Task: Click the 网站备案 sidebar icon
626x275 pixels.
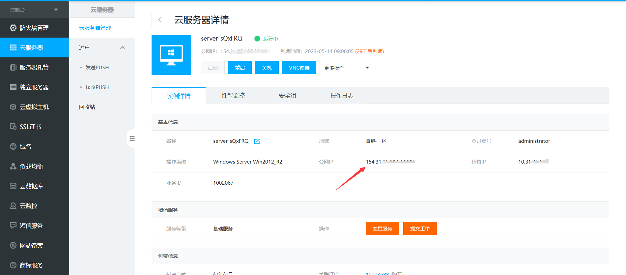Action: 13,245
